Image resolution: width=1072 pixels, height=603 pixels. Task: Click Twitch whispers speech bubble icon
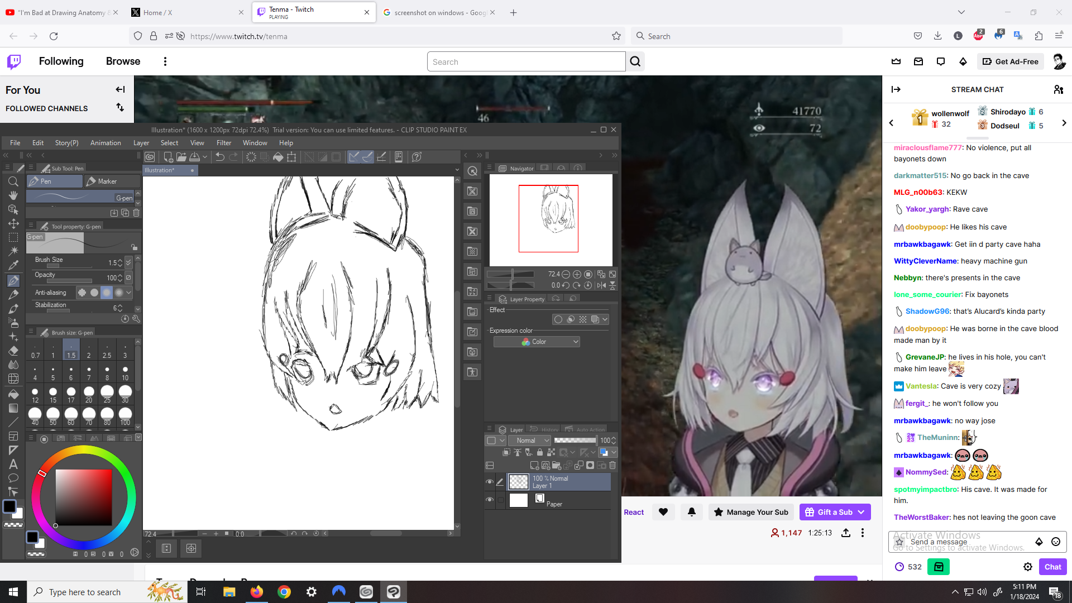tap(941, 61)
